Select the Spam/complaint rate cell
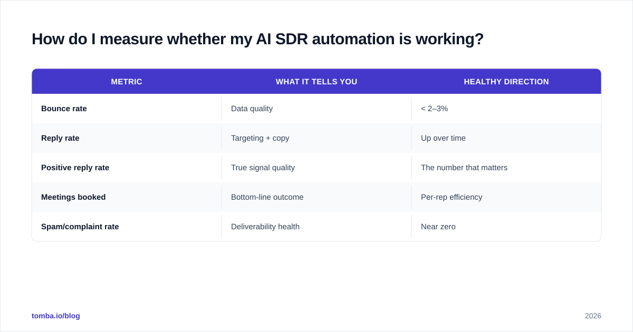 click(127, 227)
